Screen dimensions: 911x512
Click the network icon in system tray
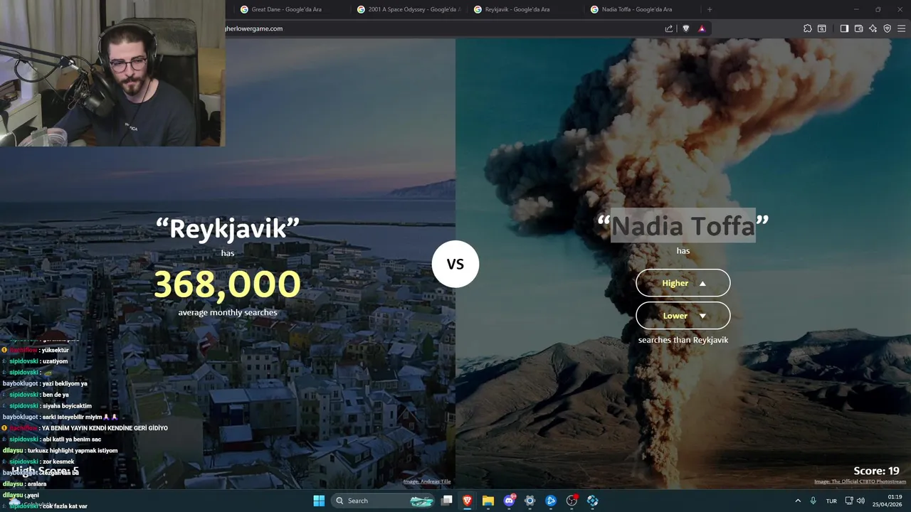pyautogui.click(x=849, y=501)
